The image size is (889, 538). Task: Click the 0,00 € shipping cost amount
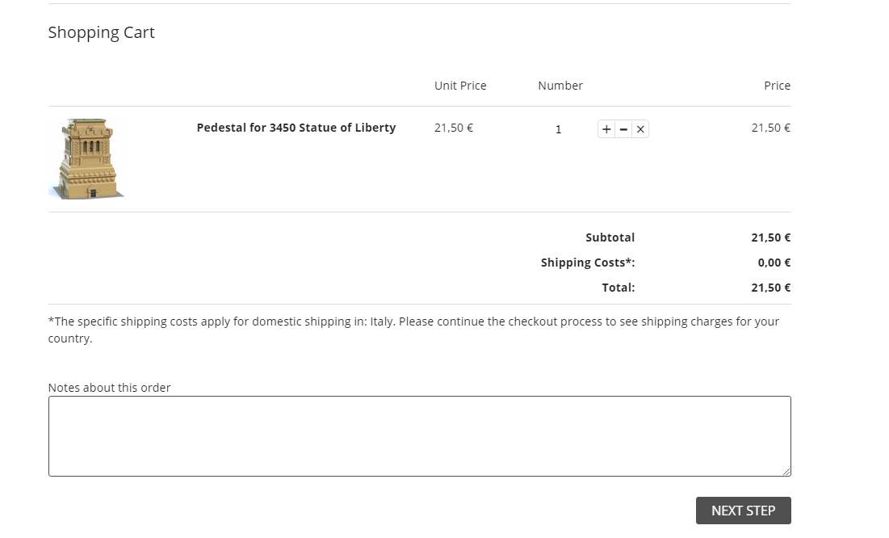pyautogui.click(x=774, y=263)
